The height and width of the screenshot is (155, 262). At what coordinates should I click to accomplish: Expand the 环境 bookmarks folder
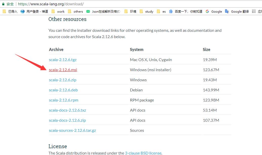tap(130, 11)
